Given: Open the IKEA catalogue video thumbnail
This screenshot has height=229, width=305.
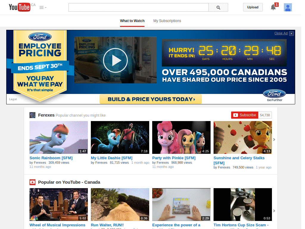Looking at the screenshot, I should click(181, 205).
